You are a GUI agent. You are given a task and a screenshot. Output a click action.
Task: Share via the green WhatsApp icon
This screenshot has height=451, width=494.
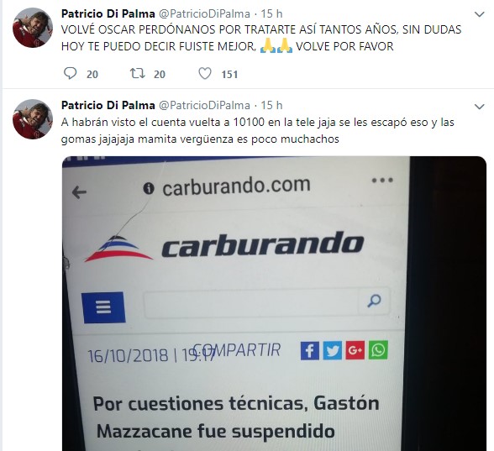pos(378,349)
